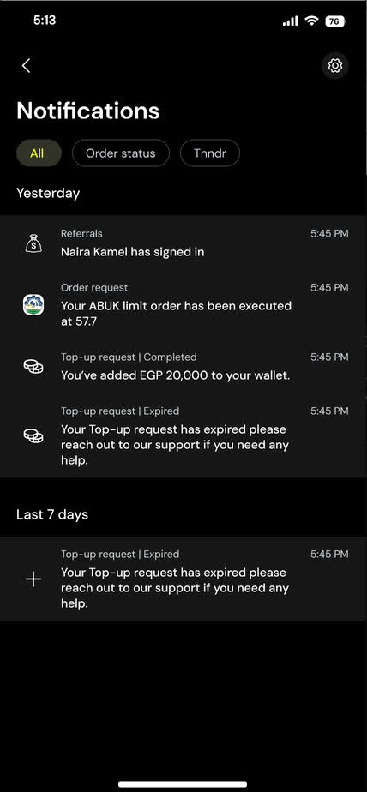Screen dimensions: 367x792
Task: Open the Last 7 days expired top-up notification
Action: (x=183, y=579)
